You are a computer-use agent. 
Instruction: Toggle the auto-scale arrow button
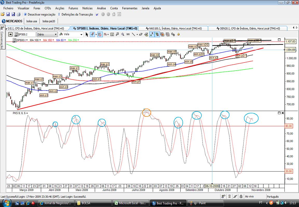coord(152,34)
